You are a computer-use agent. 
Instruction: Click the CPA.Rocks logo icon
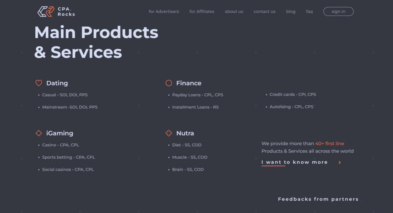[46, 11]
